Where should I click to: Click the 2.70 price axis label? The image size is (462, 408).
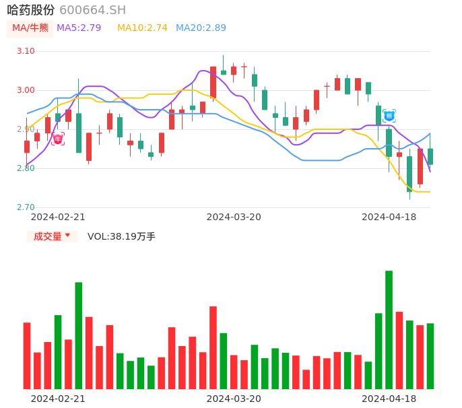tap(26, 207)
